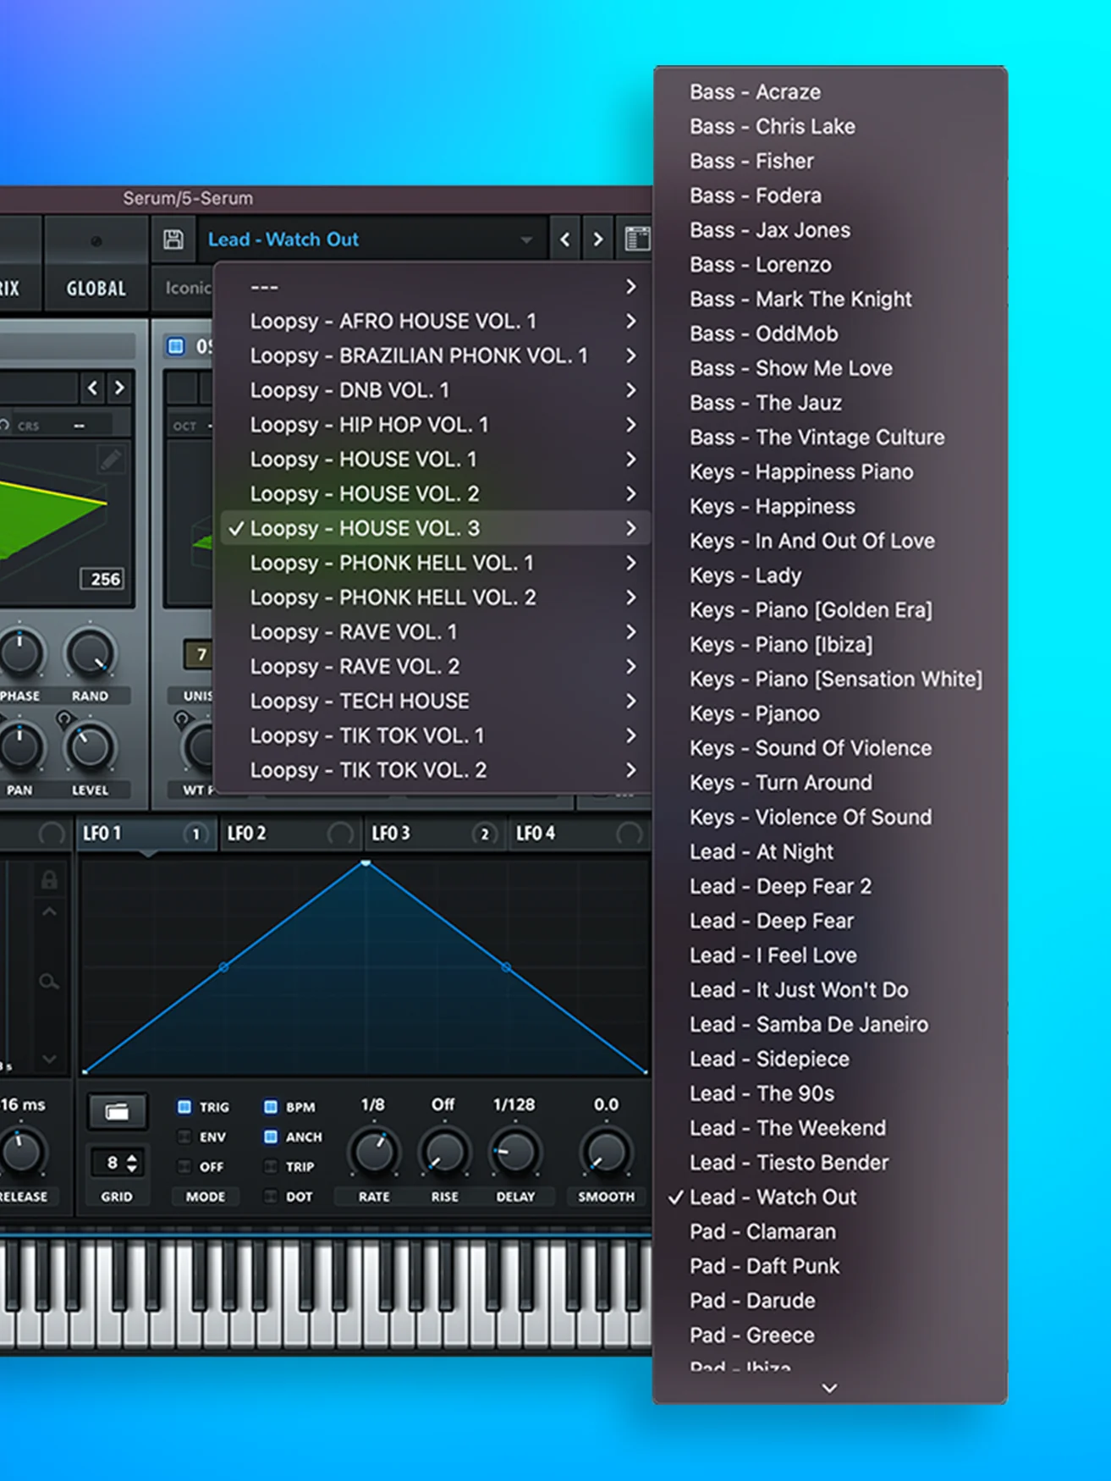This screenshot has width=1111, height=1481.
Task: Click the save preset floppy disk icon
Action: click(x=173, y=239)
